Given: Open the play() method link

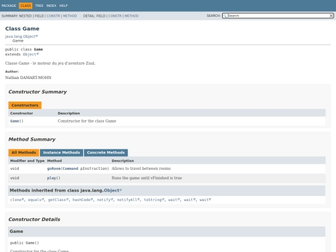Looking at the screenshot, I should pos(52,178).
